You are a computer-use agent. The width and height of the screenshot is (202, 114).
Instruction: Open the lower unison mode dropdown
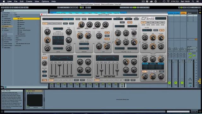pyautogui.click(x=84, y=48)
